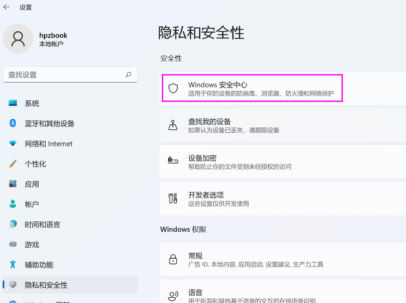Select 时间和语言 in sidebar
The width and height of the screenshot is (406, 303).
point(70,225)
